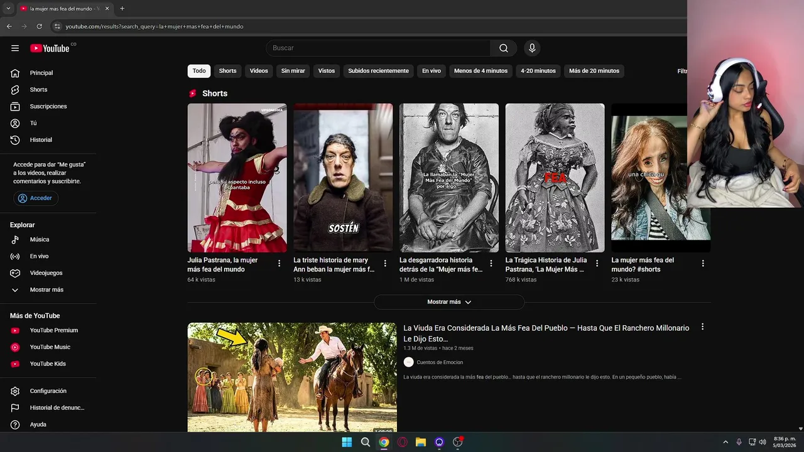Open options for La Trágica Historia short
The height and width of the screenshot is (452, 804).
pyautogui.click(x=597, y=264)
